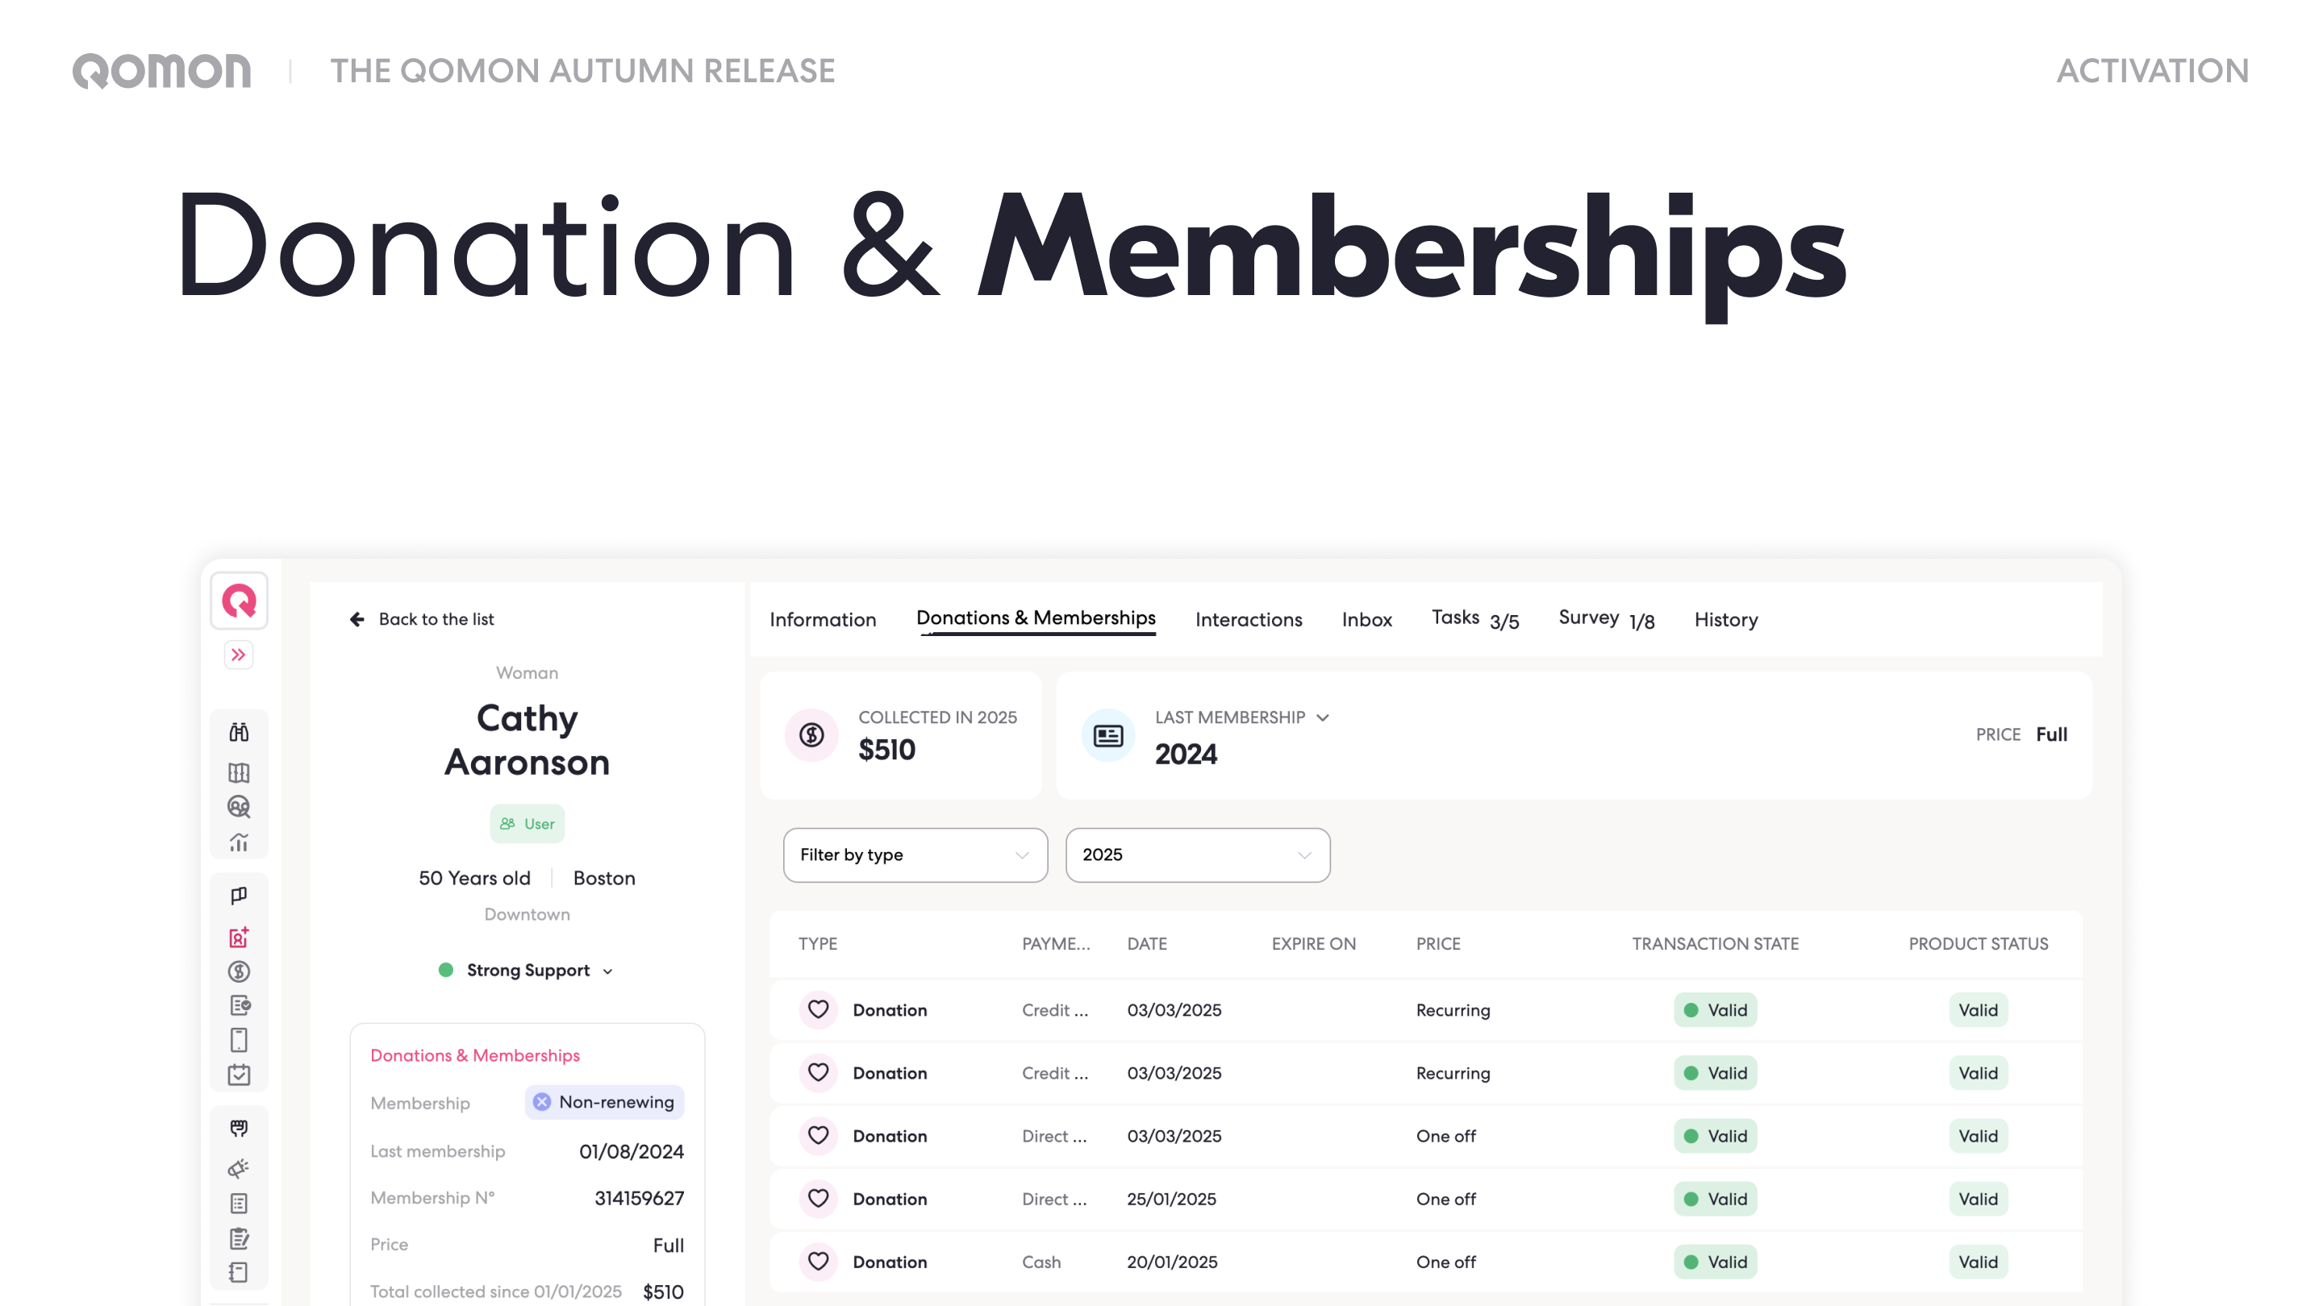Open the analytics chart sidebar icon

[x=239, y=842]
